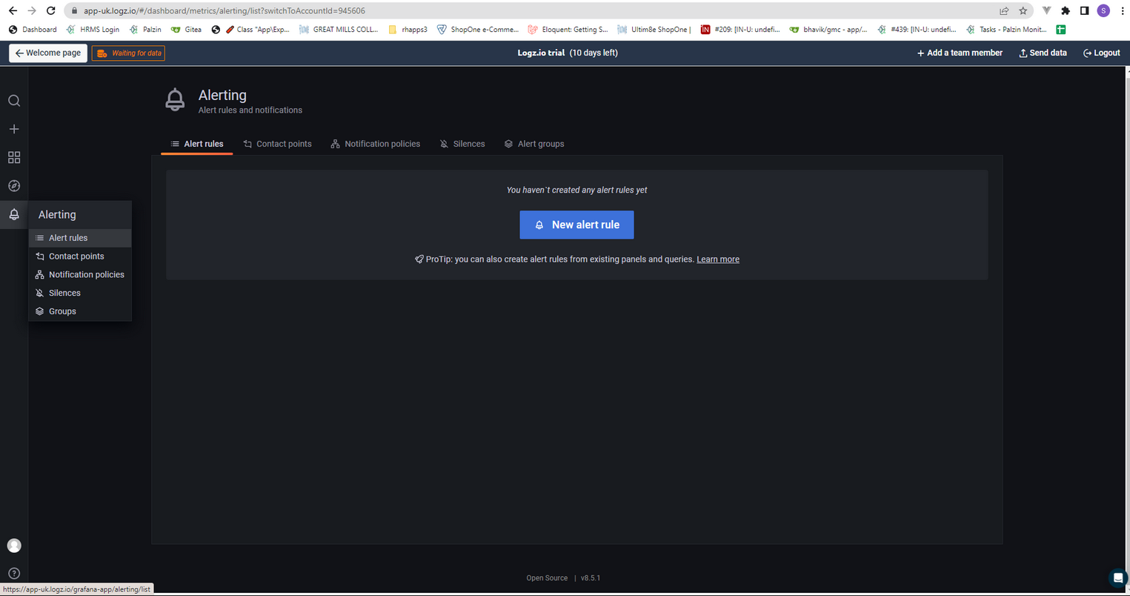The height and width of the screenshot is (596, 1130).
Task: Select Contact points in Alerting flyout menu
Action: coord(80,256)
